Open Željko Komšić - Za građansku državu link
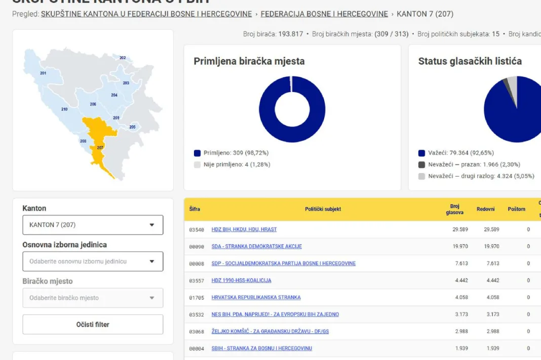This screenshot has height=360, width=541. click(x=270, y=331)
